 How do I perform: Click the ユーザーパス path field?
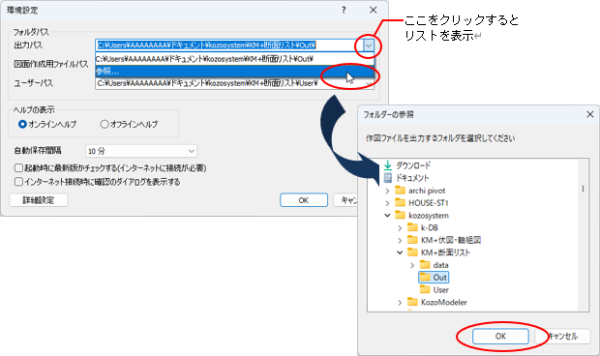coord(234,83)
